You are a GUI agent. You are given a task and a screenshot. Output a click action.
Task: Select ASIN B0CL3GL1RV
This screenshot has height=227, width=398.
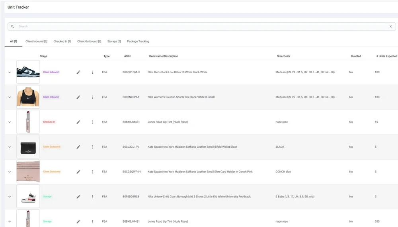131,147
